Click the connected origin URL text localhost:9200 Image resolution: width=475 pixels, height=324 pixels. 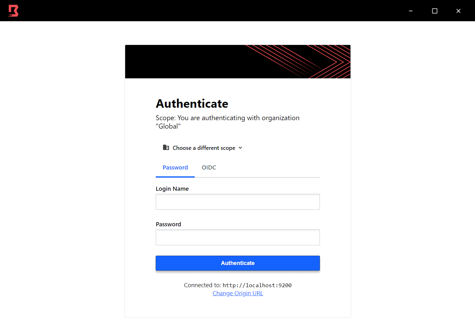pos(257,285)
